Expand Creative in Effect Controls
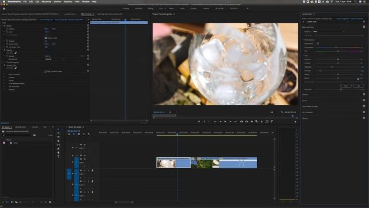Screen dimensions: 369x208 (x=4, y=77)
